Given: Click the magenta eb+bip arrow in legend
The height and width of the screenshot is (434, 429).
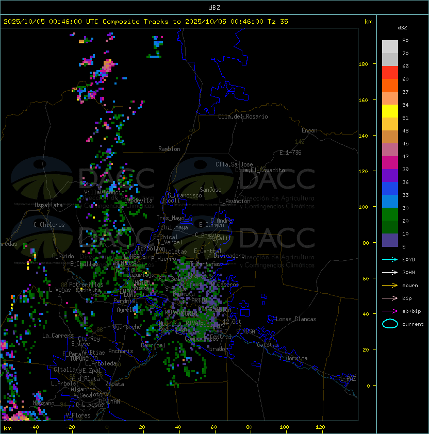Looking at the screenshot, I should click(x=390, y=311).
